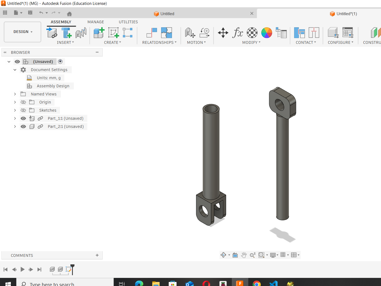This screenshot has width=381, height=286.
Task: Click the Insert Component icon with link
Action: (x=52, y=33)
